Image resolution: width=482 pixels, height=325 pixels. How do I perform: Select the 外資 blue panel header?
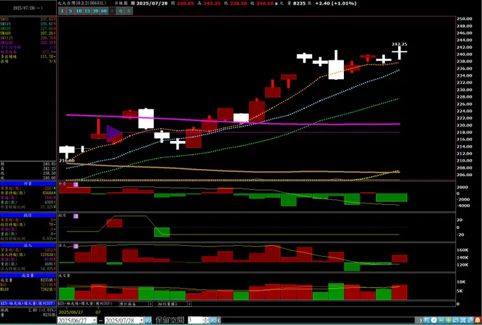(x=28, y=183)
